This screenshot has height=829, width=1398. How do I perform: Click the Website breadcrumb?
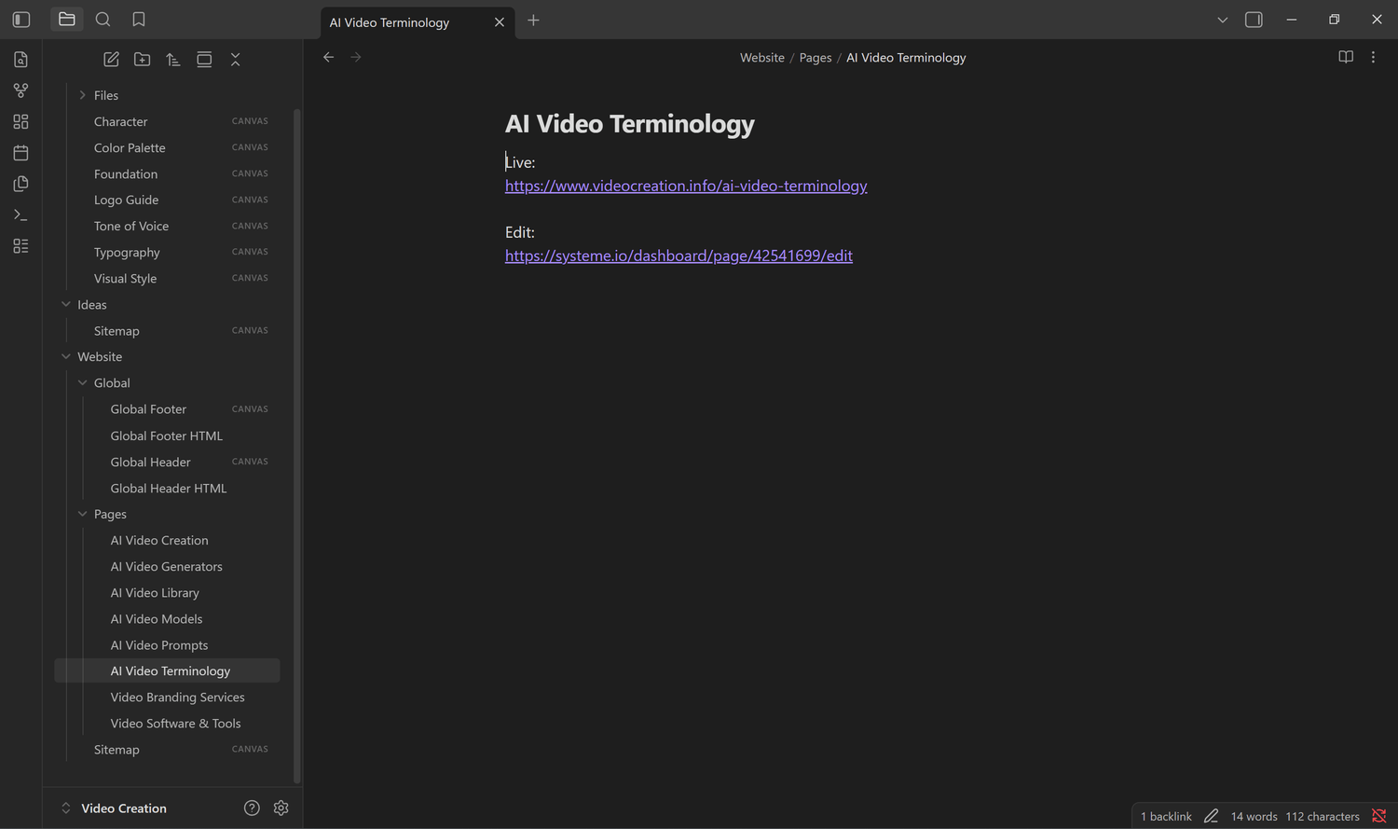pos(762,58)
